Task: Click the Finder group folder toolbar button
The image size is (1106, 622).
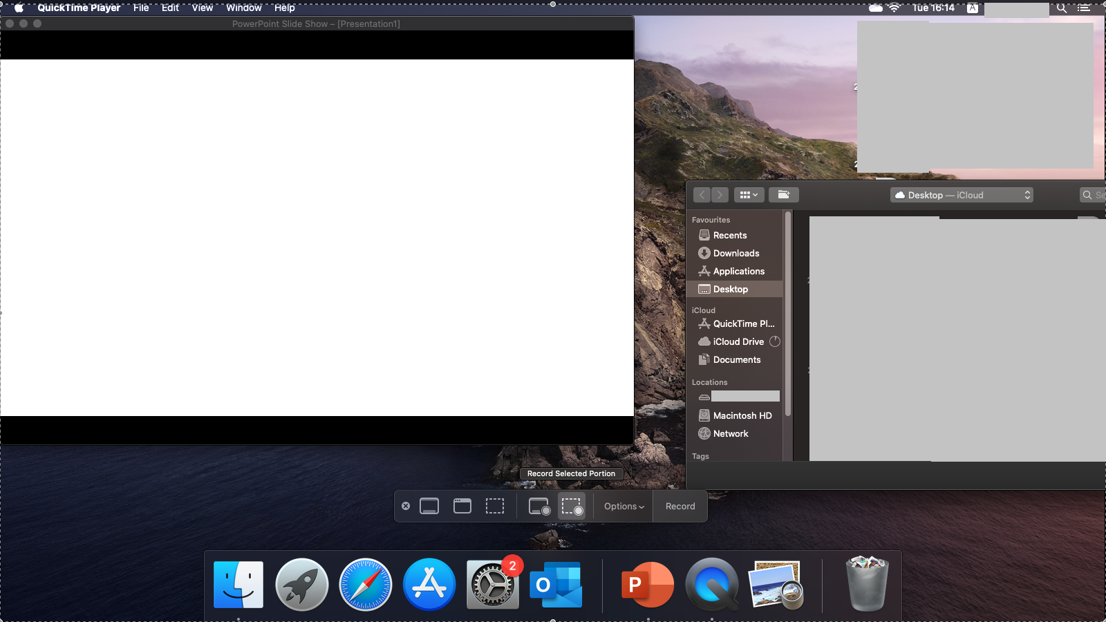Action: [x=784, y=195]
